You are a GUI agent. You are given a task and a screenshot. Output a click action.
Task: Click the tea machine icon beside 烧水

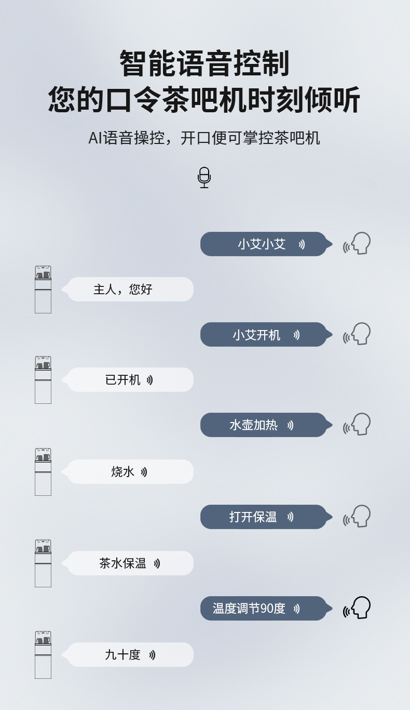(43, 472)
